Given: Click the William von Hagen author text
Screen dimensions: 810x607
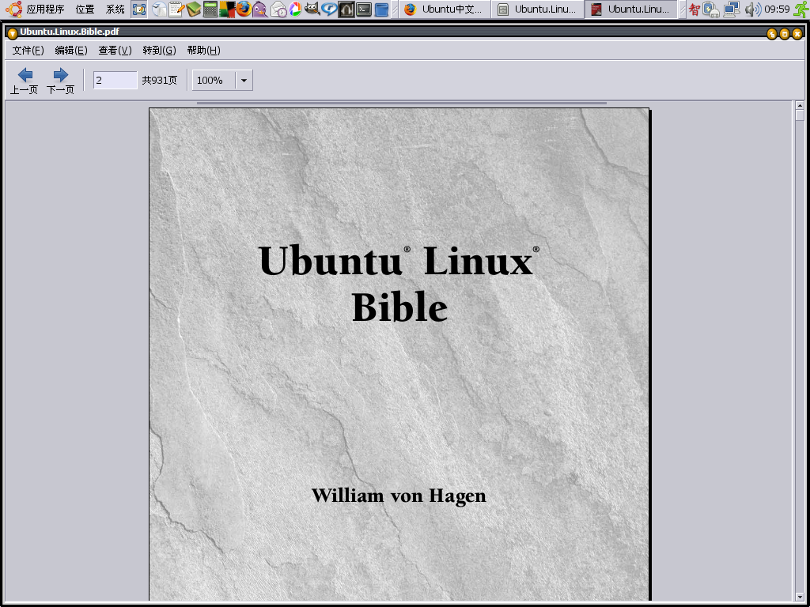Looking at the screenshot, I should [399, 496].
